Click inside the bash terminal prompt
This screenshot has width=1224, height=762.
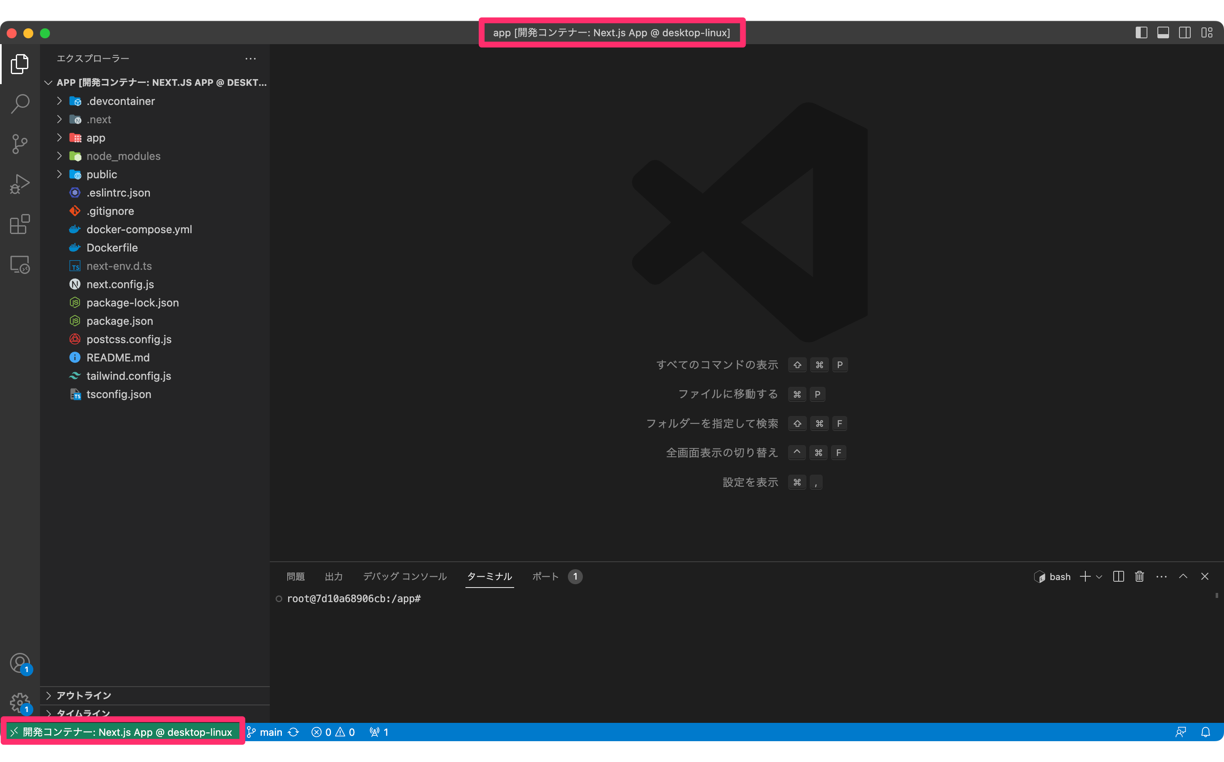453,599
